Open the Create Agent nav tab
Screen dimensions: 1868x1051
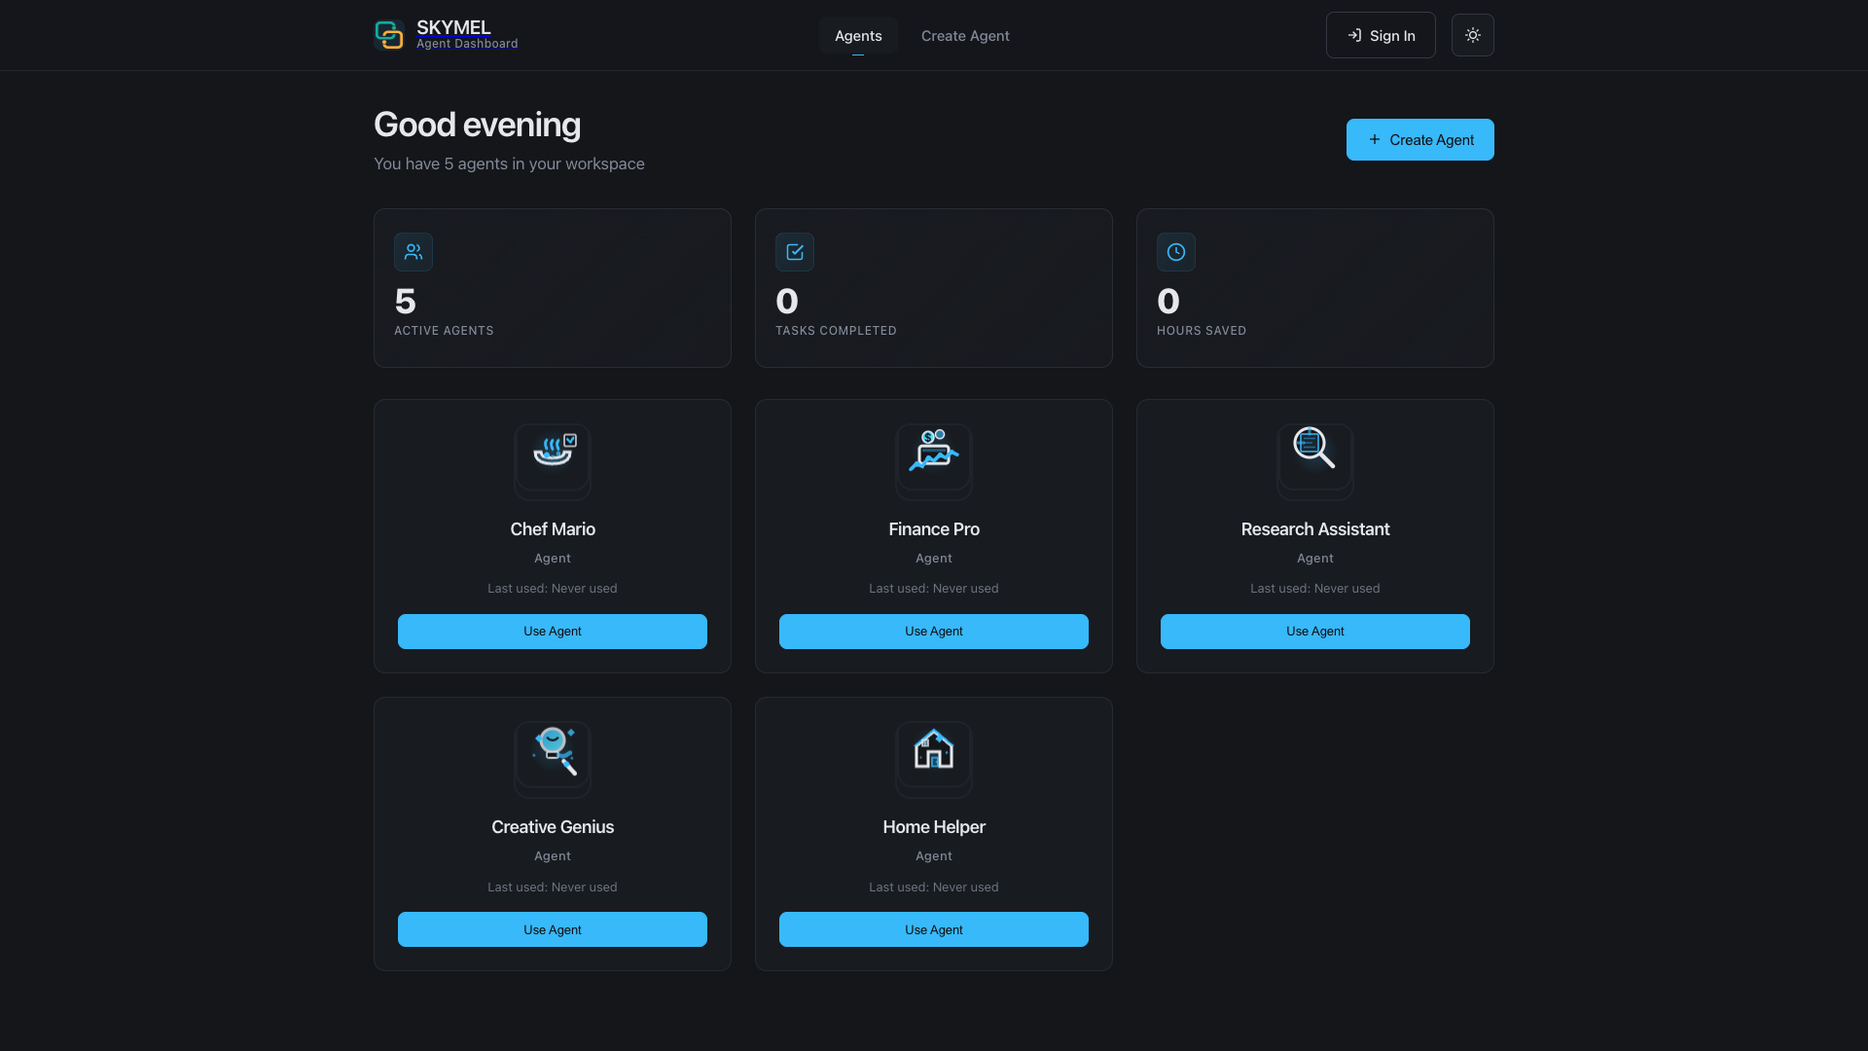(965, 35)
